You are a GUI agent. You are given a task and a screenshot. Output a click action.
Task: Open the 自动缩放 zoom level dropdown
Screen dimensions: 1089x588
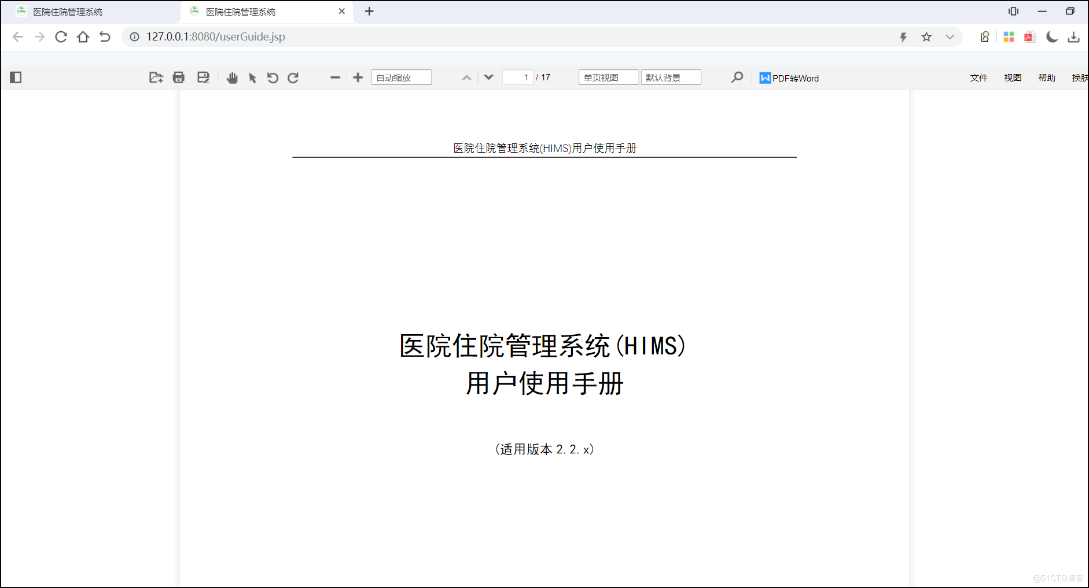(x=401, y=77)
